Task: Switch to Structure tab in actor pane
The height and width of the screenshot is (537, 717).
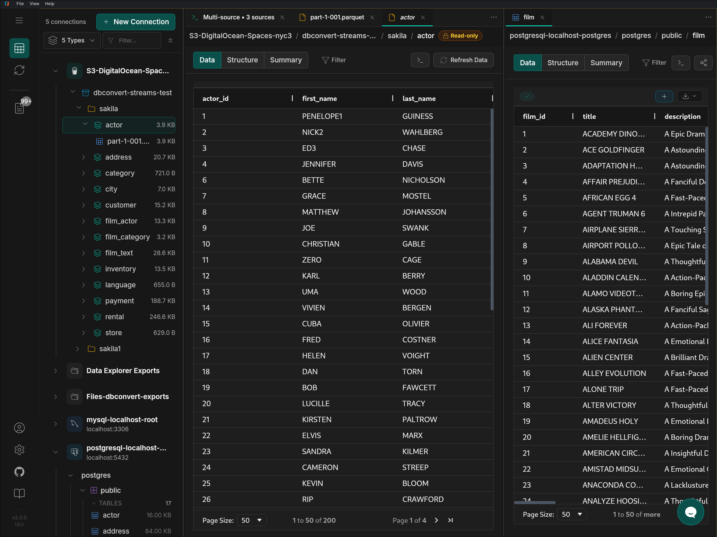Action: click(x=242, y=60)
